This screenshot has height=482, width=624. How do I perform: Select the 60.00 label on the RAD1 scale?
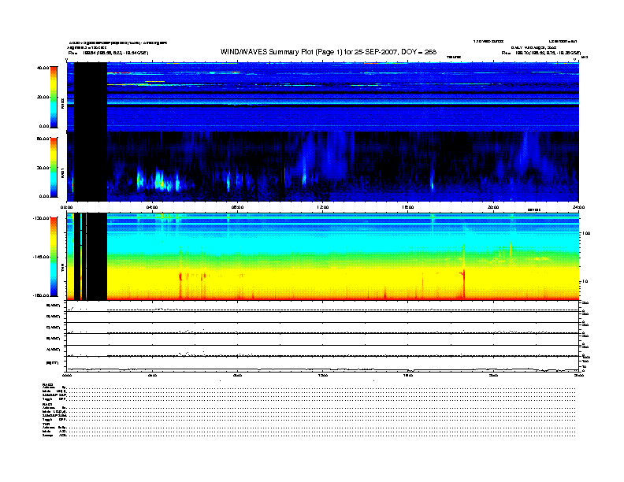[x=43, y=139]
